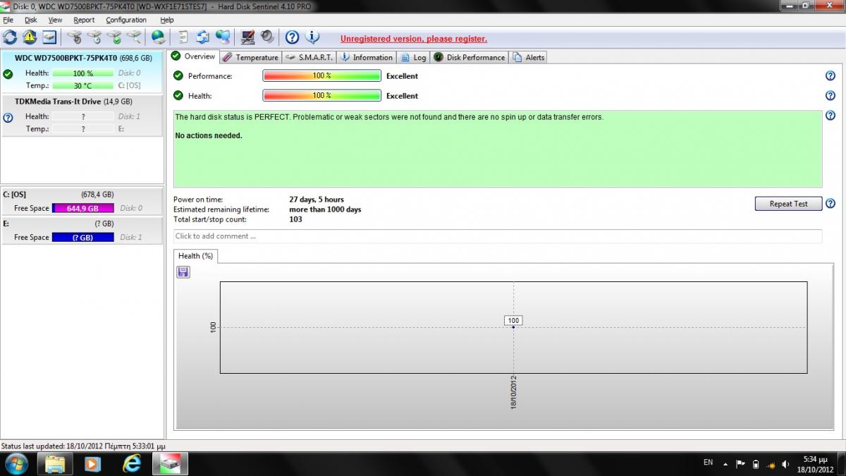Click the EN language indicator in tray
Screen dimensions: 846x476
[x=708, y=463]
